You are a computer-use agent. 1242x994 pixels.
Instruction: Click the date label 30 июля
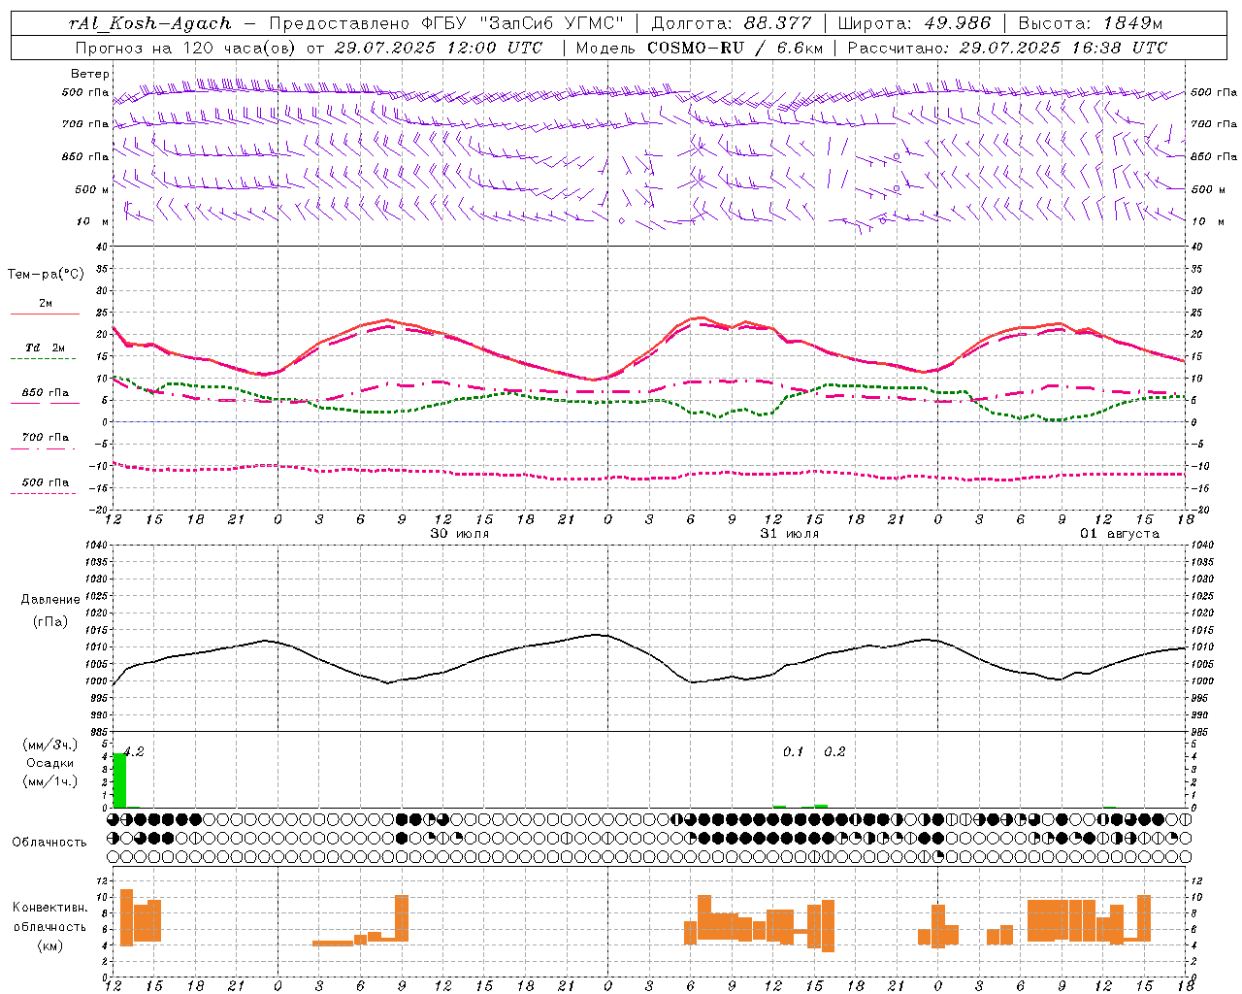[x=460, y=534]
